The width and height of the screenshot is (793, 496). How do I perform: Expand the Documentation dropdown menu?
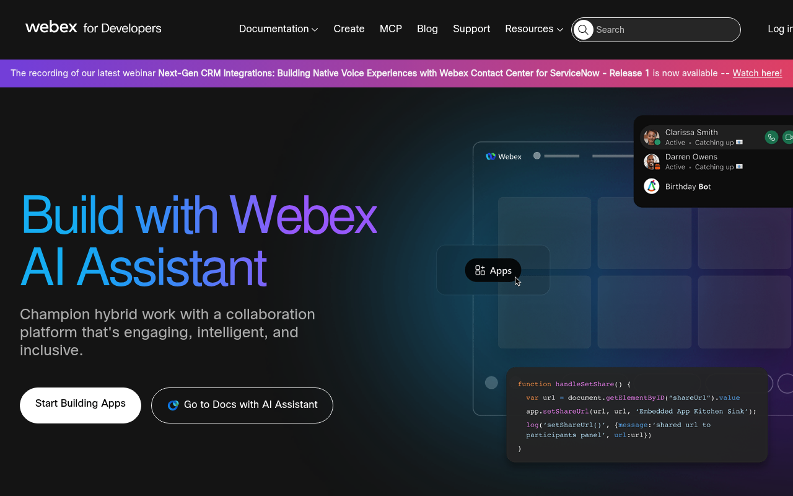pos(278,29)
